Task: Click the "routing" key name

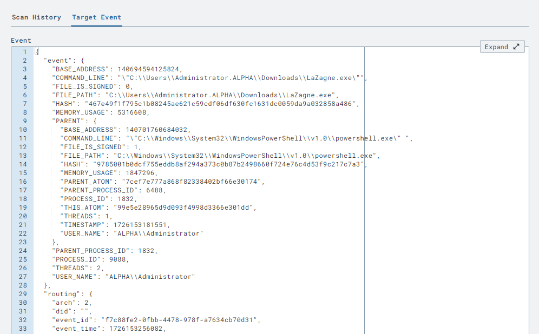Action: 62,294
